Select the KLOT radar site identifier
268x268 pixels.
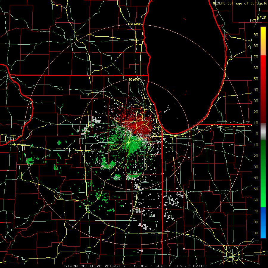(161, 266)
